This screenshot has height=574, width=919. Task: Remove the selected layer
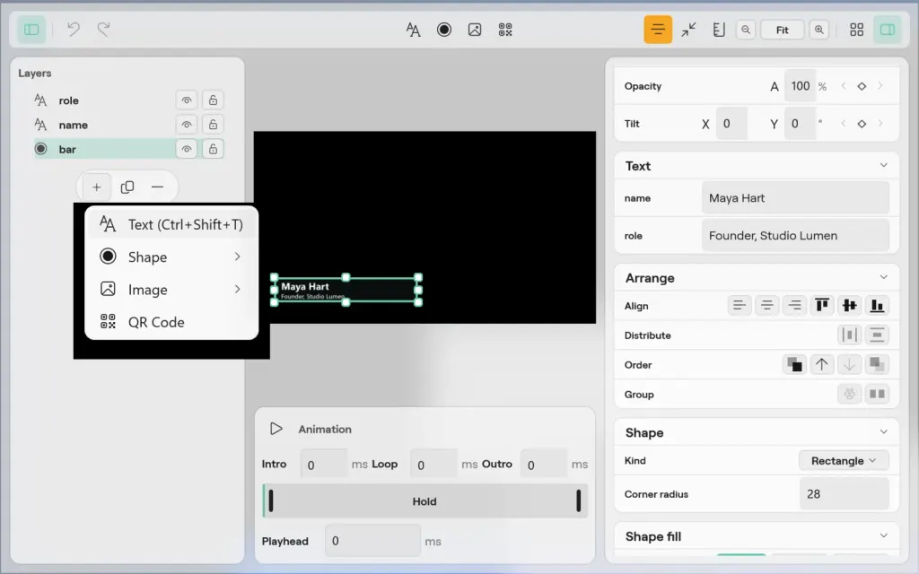pyautogui.click(x=157, y=187)
